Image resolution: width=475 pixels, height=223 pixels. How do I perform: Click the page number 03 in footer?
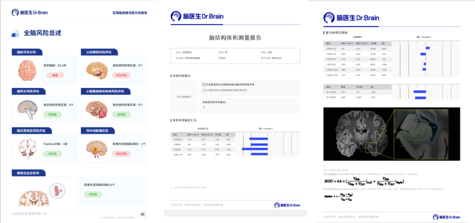tap(142, 215)
